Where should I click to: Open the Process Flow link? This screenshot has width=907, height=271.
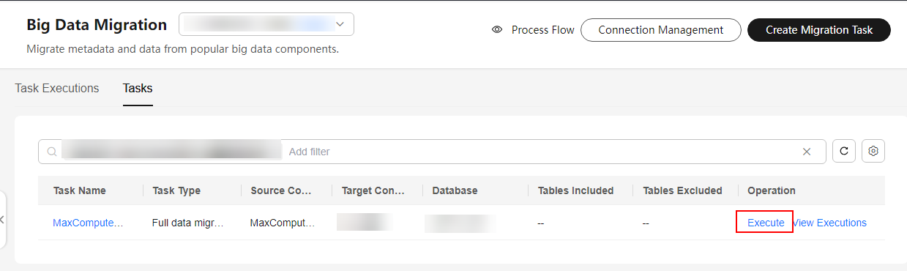point(543,30)
